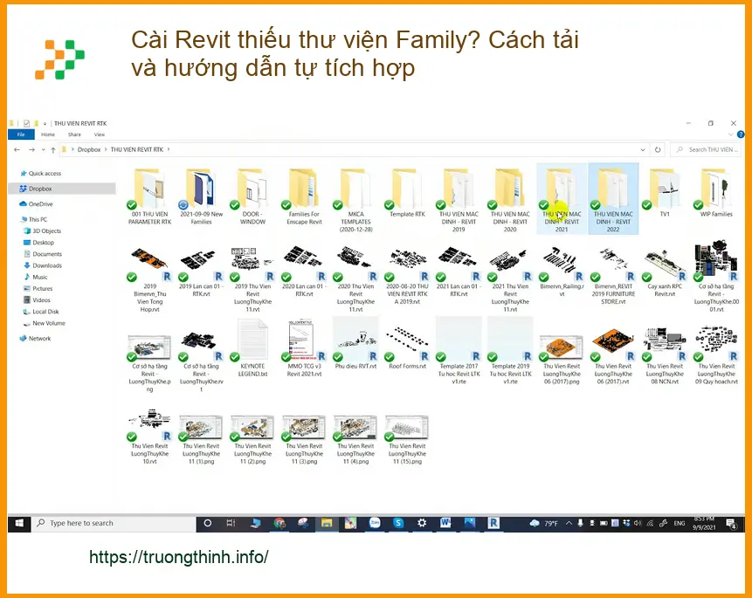Click the Type here to search box
752x598 pixels.
point(114,523)
